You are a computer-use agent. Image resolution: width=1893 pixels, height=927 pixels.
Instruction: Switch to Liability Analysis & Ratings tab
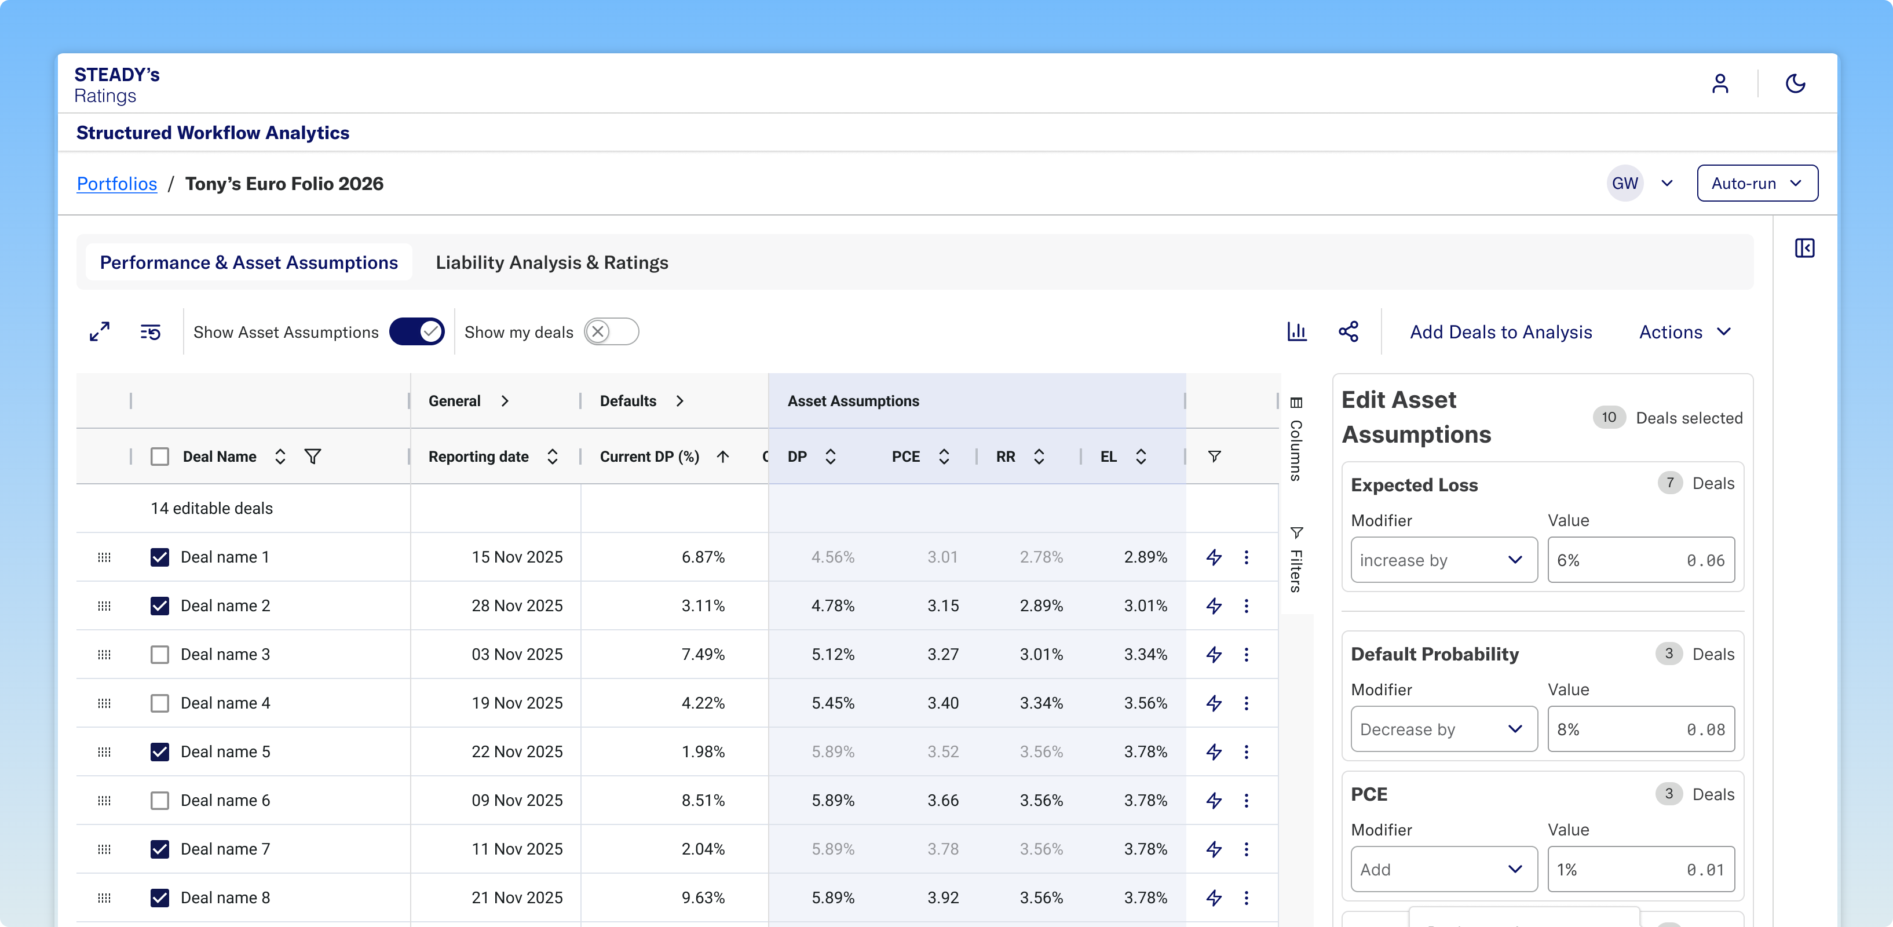pos(552,262)
